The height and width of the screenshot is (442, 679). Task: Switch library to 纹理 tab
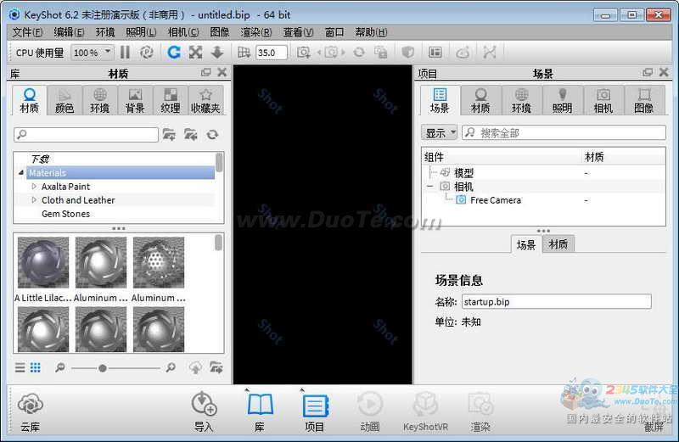(171, 100)
